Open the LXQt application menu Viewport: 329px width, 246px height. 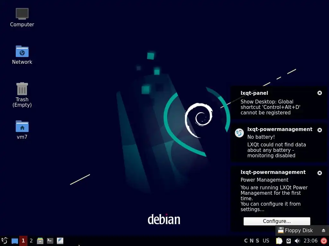pyautogui.click(x=4, y=241)
